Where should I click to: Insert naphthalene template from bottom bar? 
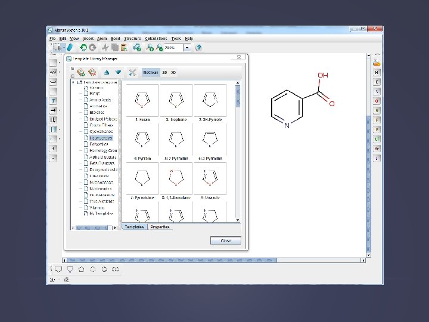point(116,270)
